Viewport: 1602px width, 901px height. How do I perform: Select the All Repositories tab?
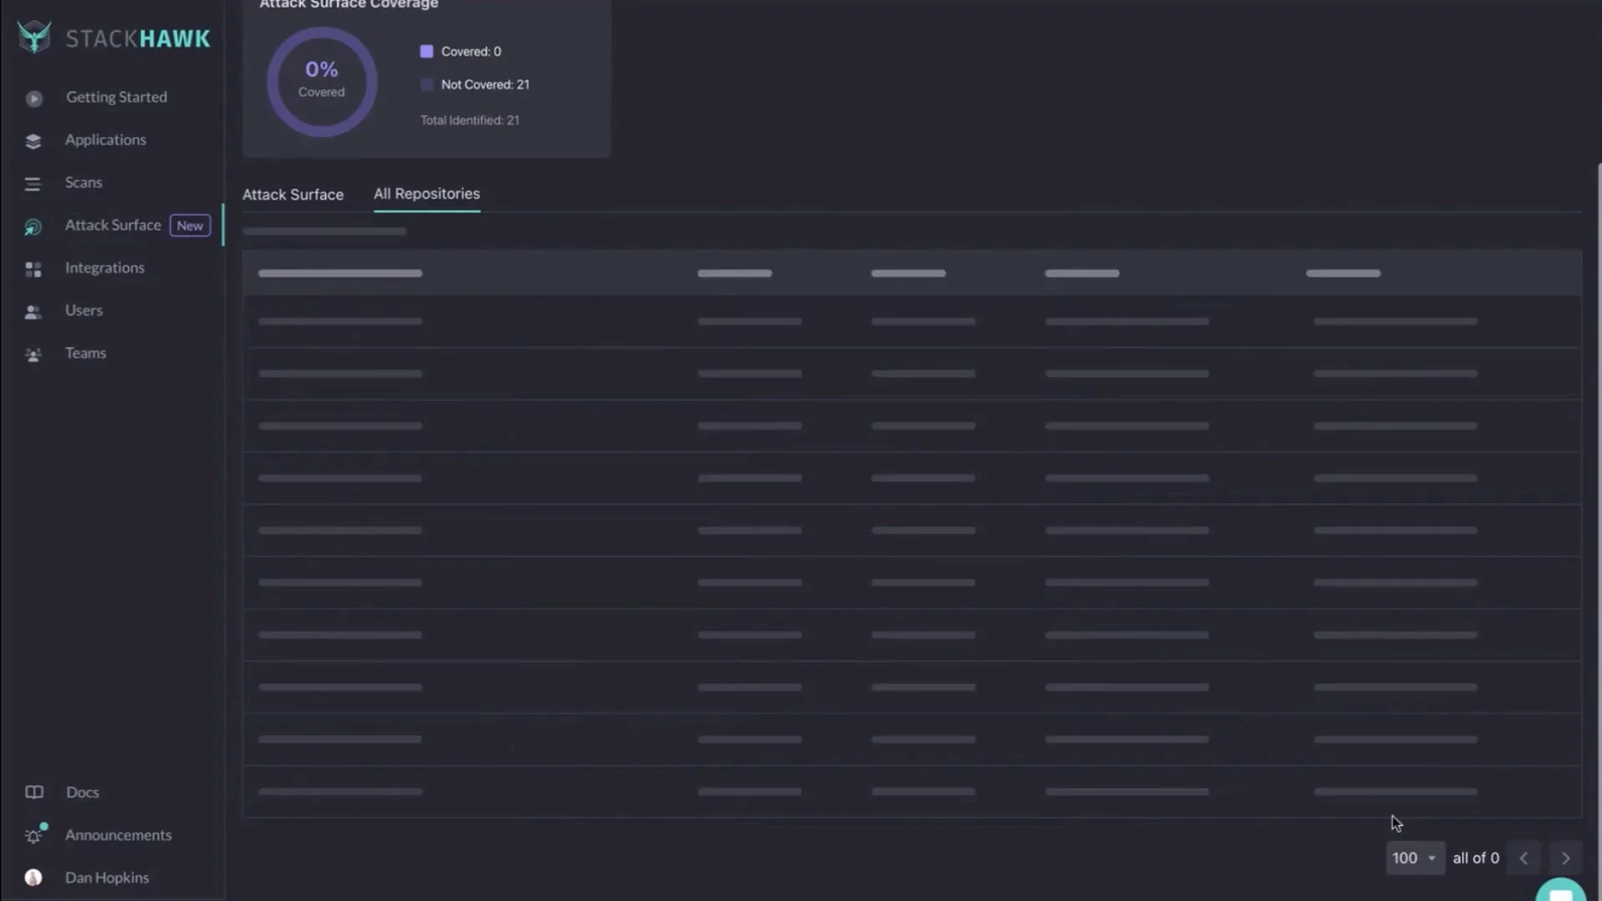[x=426, y=194]
